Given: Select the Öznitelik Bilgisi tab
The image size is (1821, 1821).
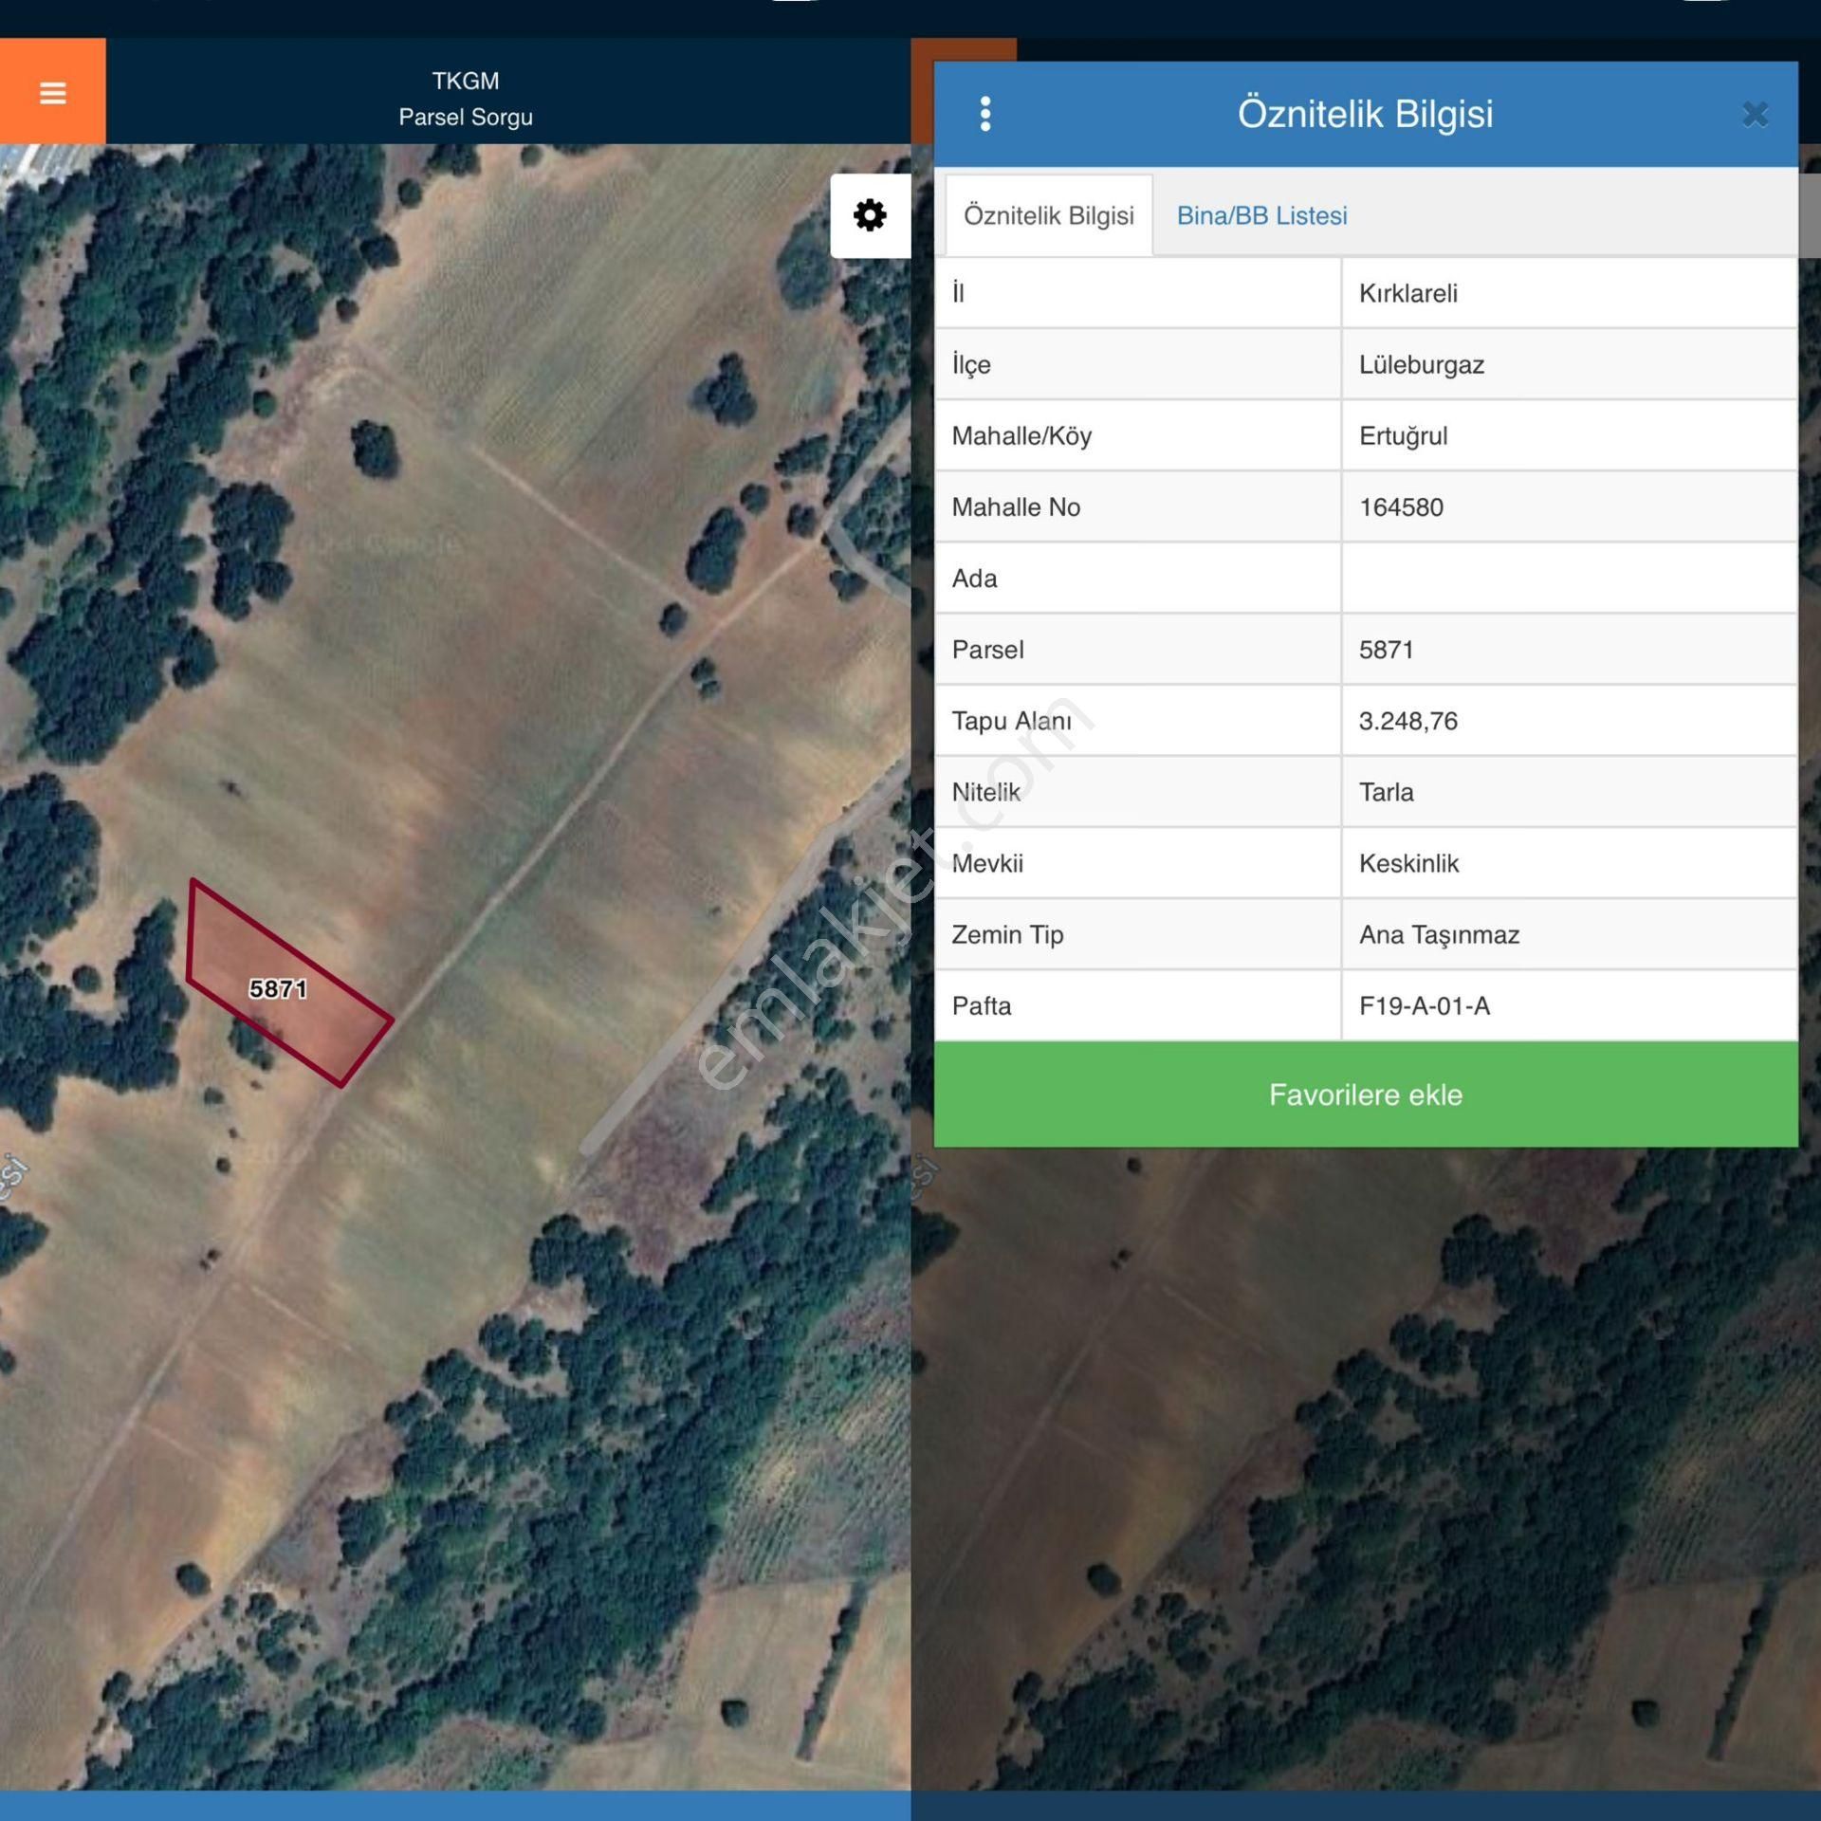Looking at the screenshot, I should pyautogui.click(x=1042, y=217).
